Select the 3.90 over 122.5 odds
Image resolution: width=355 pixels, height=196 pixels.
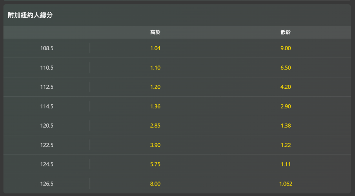click(155, 145)
